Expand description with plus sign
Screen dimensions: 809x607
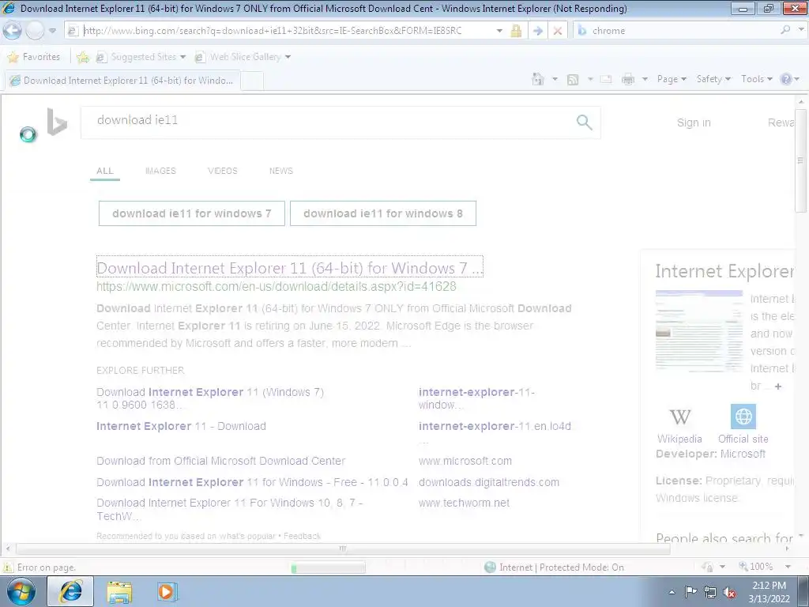point(778,386)
